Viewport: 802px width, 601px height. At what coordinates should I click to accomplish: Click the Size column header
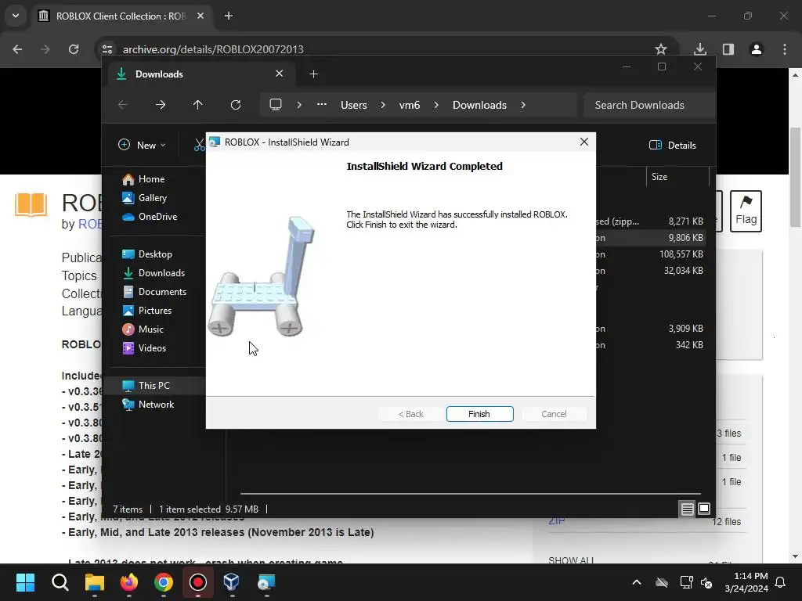[677, 177]
